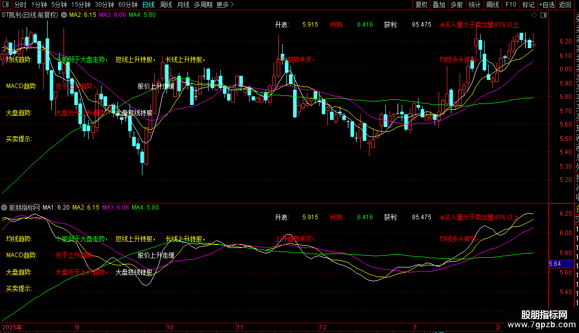This screenshot has height=333, width=579.
Task: Click 大盘趋势 label in the main chart
Action: pyautogui.click(x=19, y=113)
